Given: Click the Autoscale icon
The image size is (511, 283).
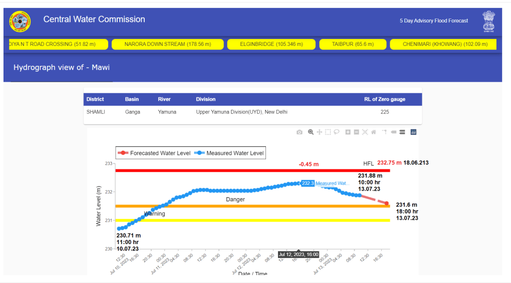Looking at the screenshot, I should (365, 132).
